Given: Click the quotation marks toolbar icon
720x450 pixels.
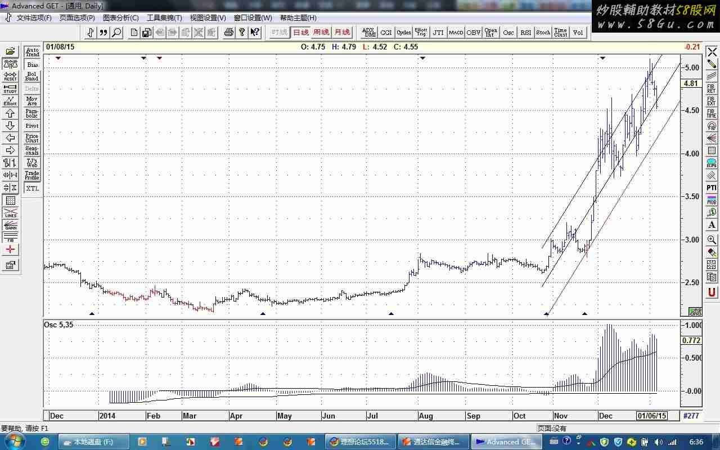Looking at the screenshot, I should pyautogui.click(x=103, y=32).
